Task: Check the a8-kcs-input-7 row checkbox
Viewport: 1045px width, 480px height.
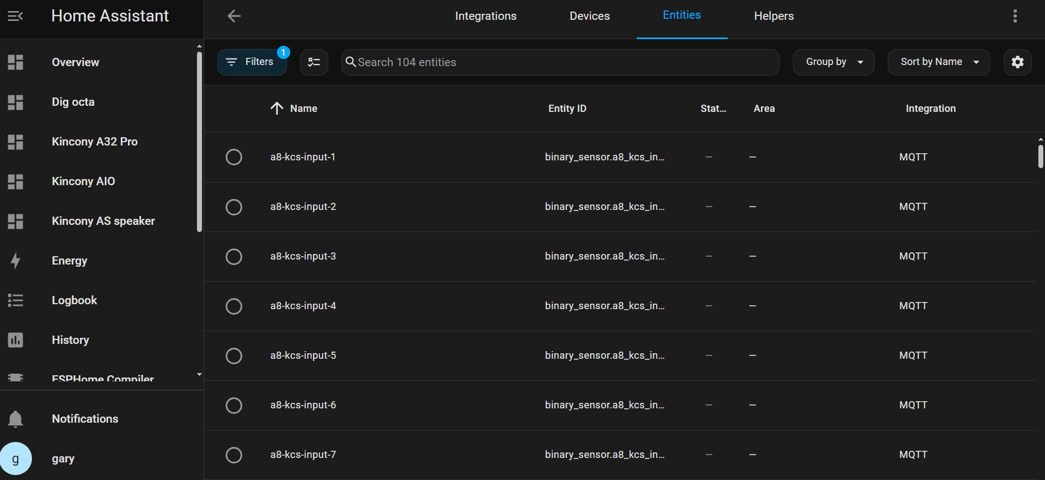Action: tap(234, 455)
